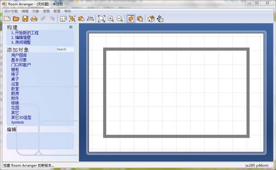Open the object list icon

click(x=140, y=19)
